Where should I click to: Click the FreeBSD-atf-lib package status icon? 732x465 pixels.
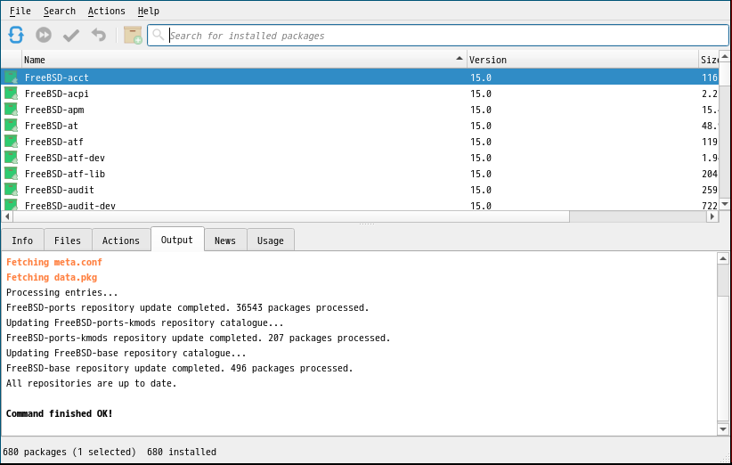11,174
